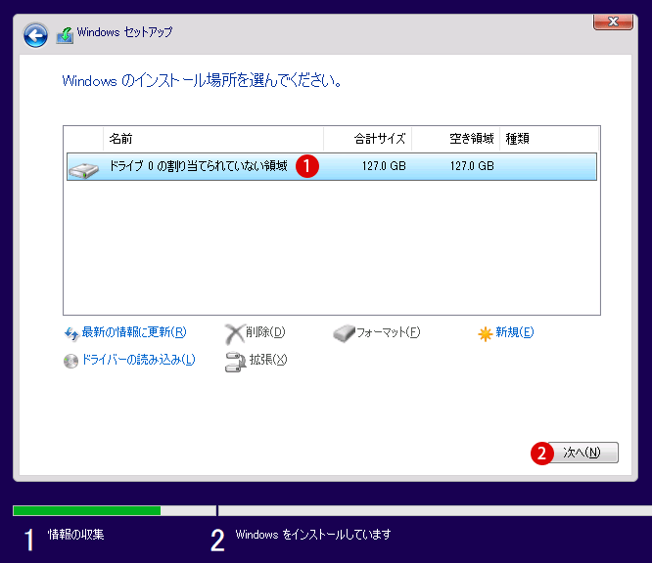Sort by the 合計サイズ column header
Viewport: 652px width, 563px height.
367,139
